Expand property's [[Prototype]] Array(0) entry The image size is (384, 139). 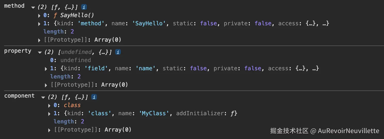(46, 85)
